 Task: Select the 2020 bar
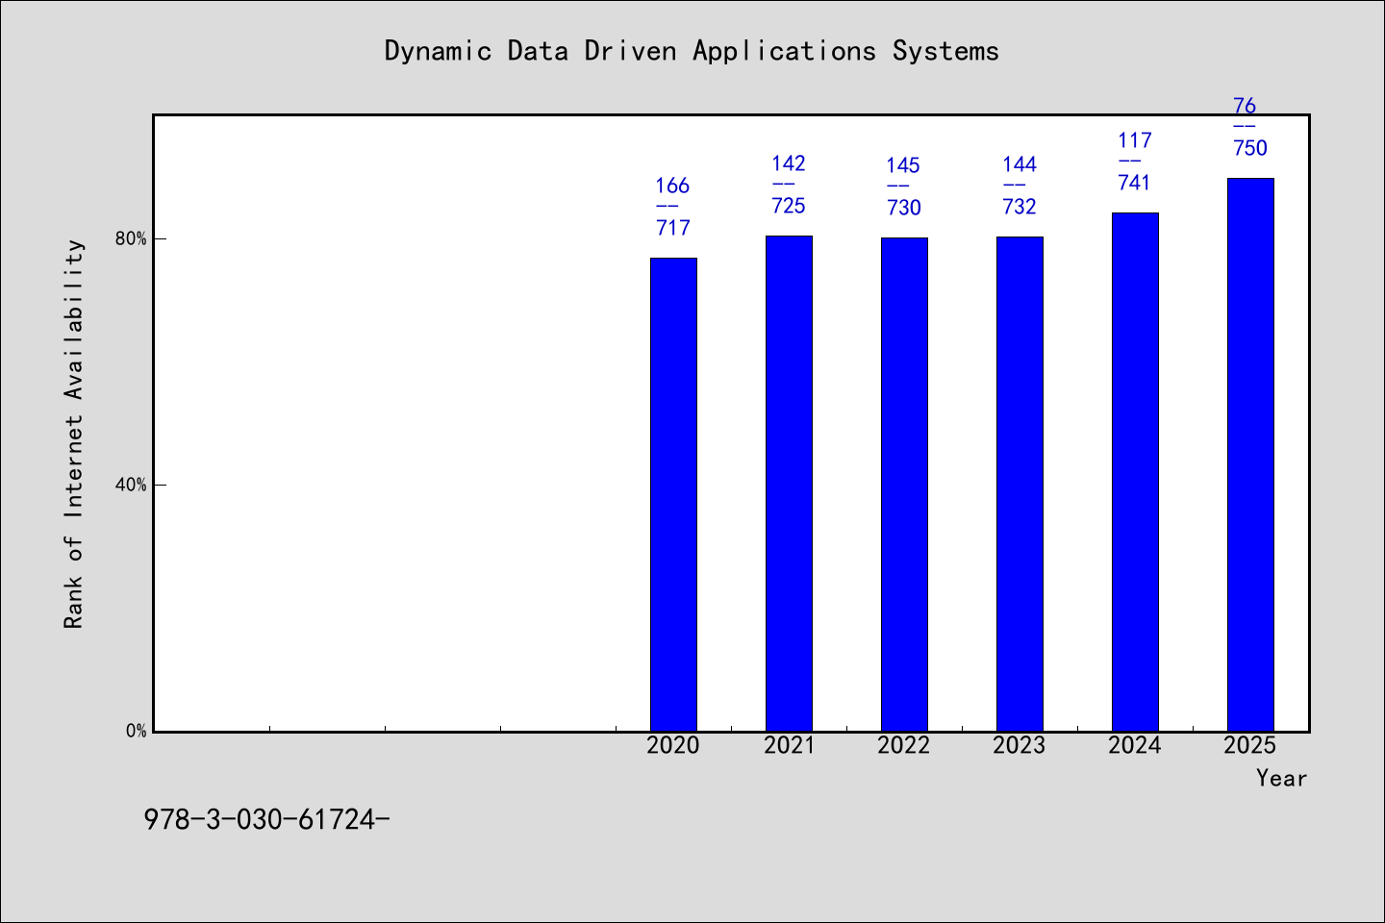pos(673,494)
